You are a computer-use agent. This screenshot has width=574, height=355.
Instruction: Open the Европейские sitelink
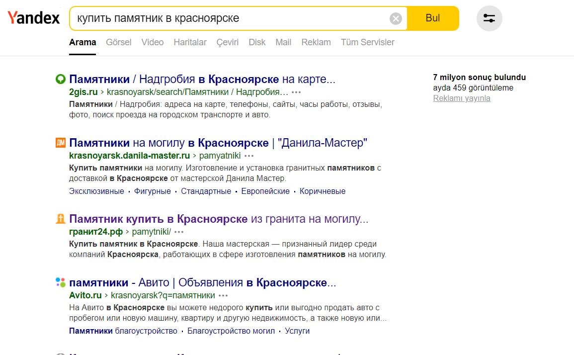[x=265, y=191]
